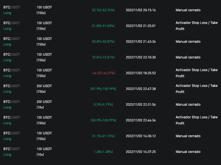
Task: Select the timestamp 2022/11/02 21:25:01
Action: [x=141, y=26]
